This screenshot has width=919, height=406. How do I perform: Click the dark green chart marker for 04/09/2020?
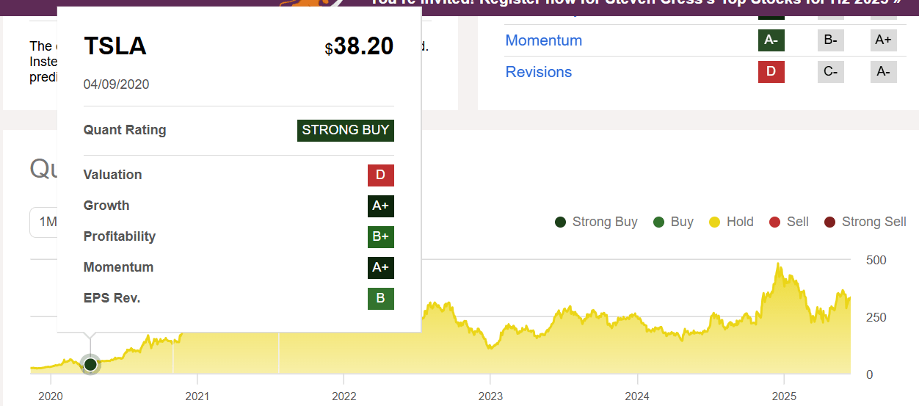90,364
